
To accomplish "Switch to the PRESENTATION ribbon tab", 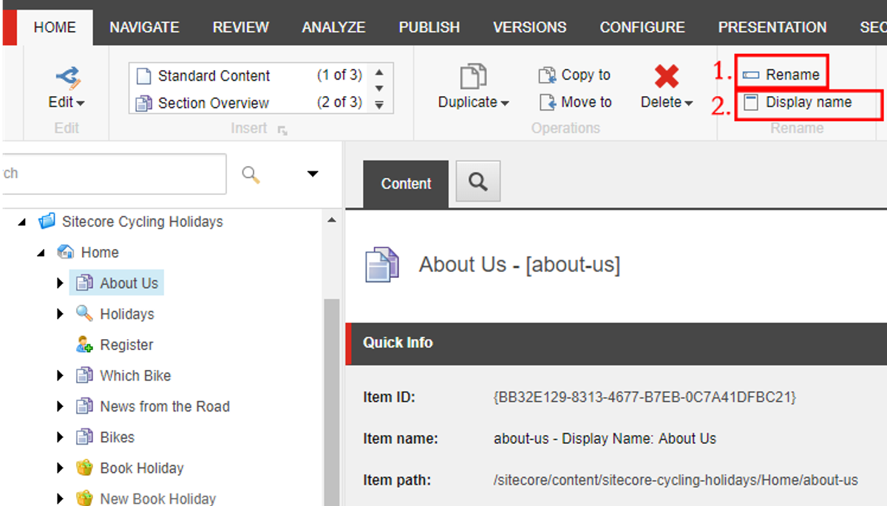I will tap(772, 27).
